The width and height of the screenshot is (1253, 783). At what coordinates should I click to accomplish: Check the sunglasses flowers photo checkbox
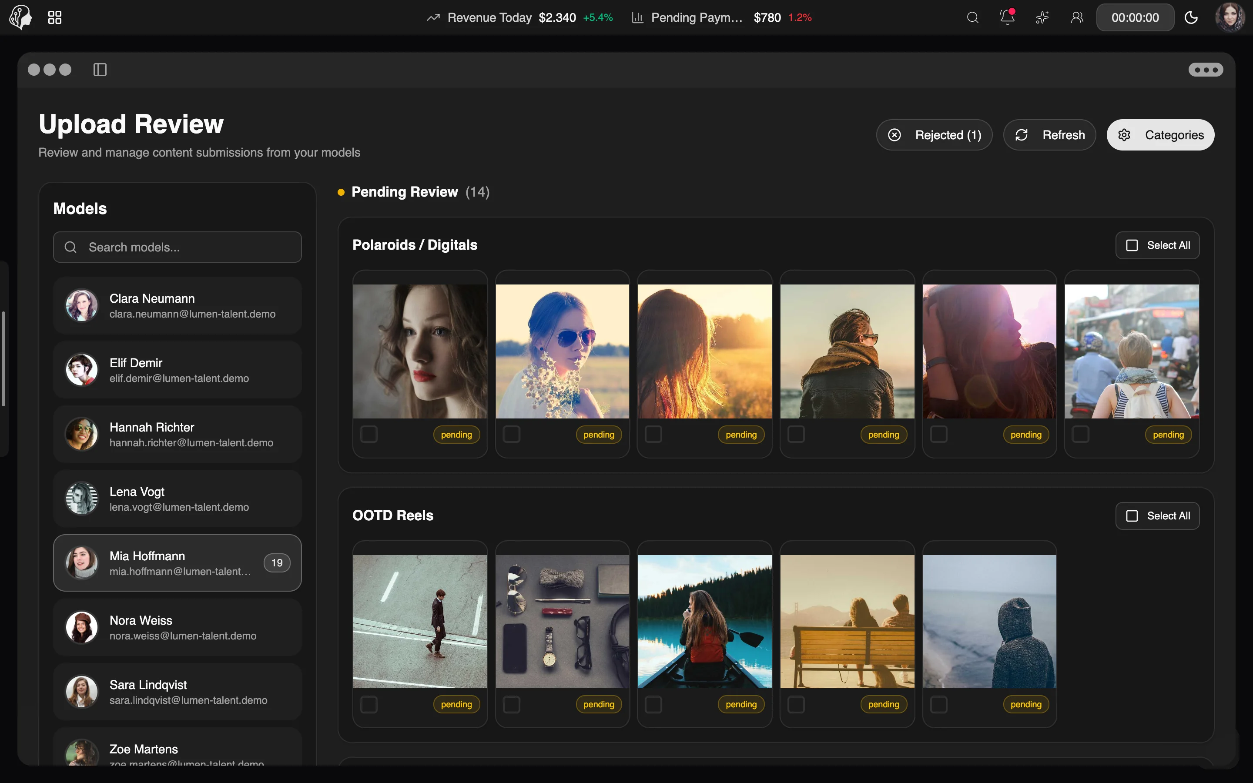tap(512, 434)
